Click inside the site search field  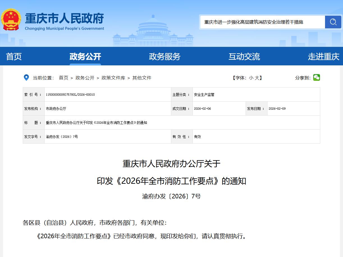[262, 22]
